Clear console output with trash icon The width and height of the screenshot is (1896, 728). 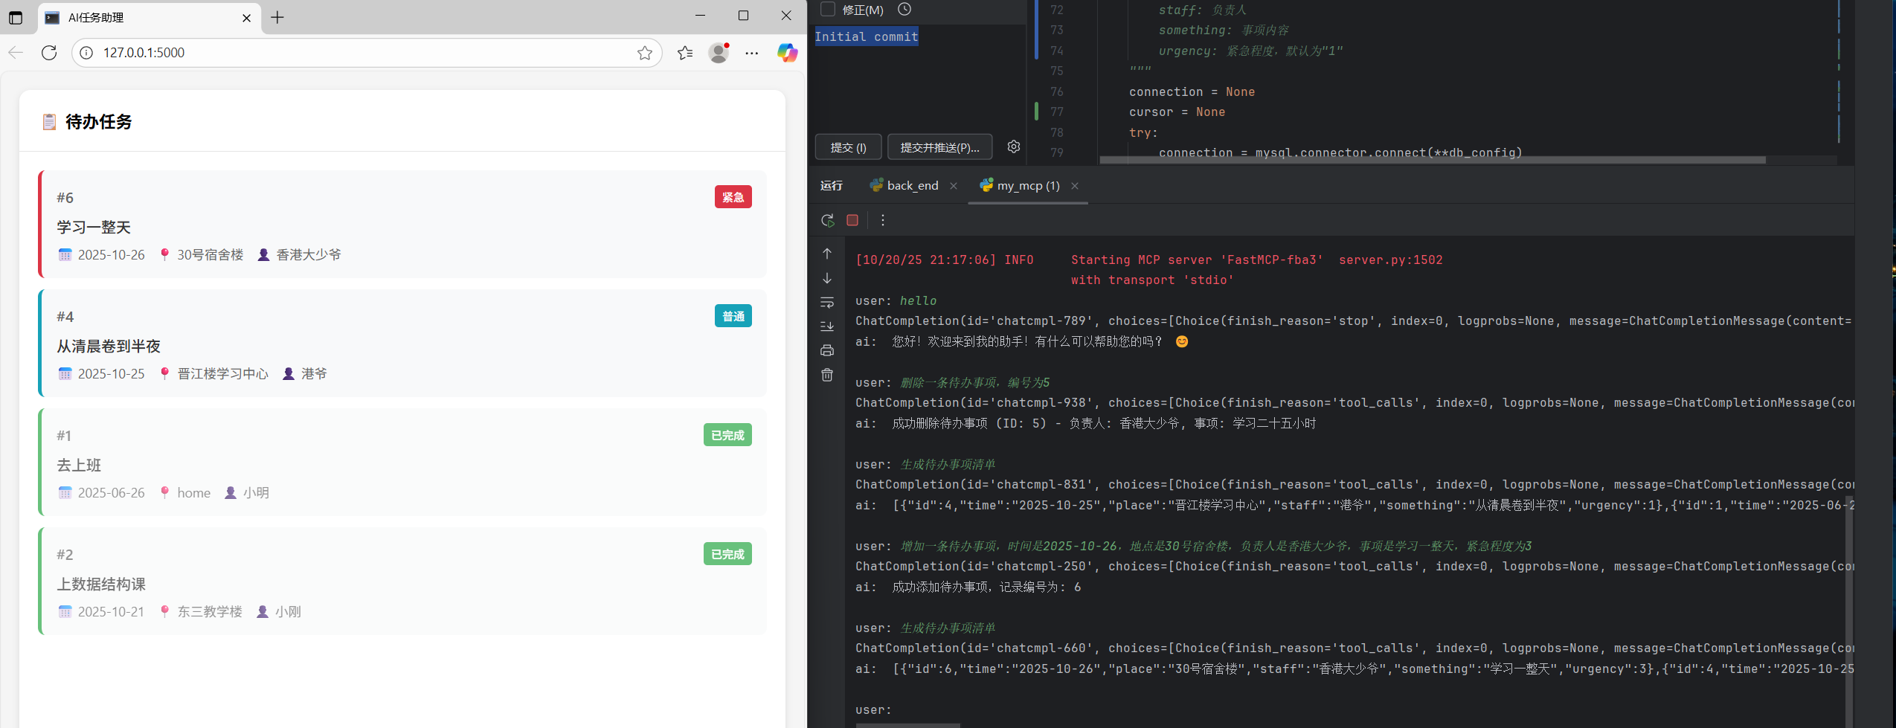[827, 375]
